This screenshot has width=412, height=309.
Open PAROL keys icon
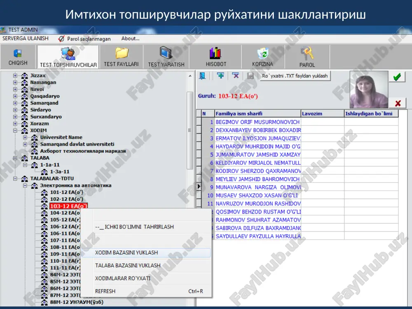pyautogui.click(x=307, y=53)
